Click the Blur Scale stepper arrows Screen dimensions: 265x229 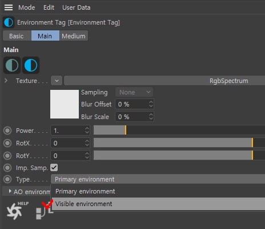151,117
